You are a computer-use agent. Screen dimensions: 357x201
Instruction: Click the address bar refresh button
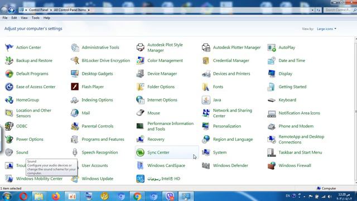tap(319, 10)
